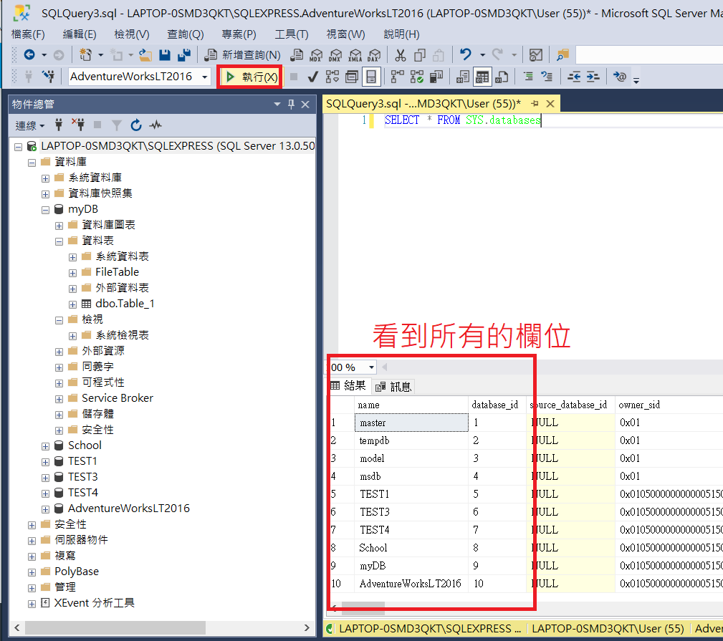Click the Specify Template Parameter Values icon
This screenshot has height=641, width=723.
(x=619, y=77)
